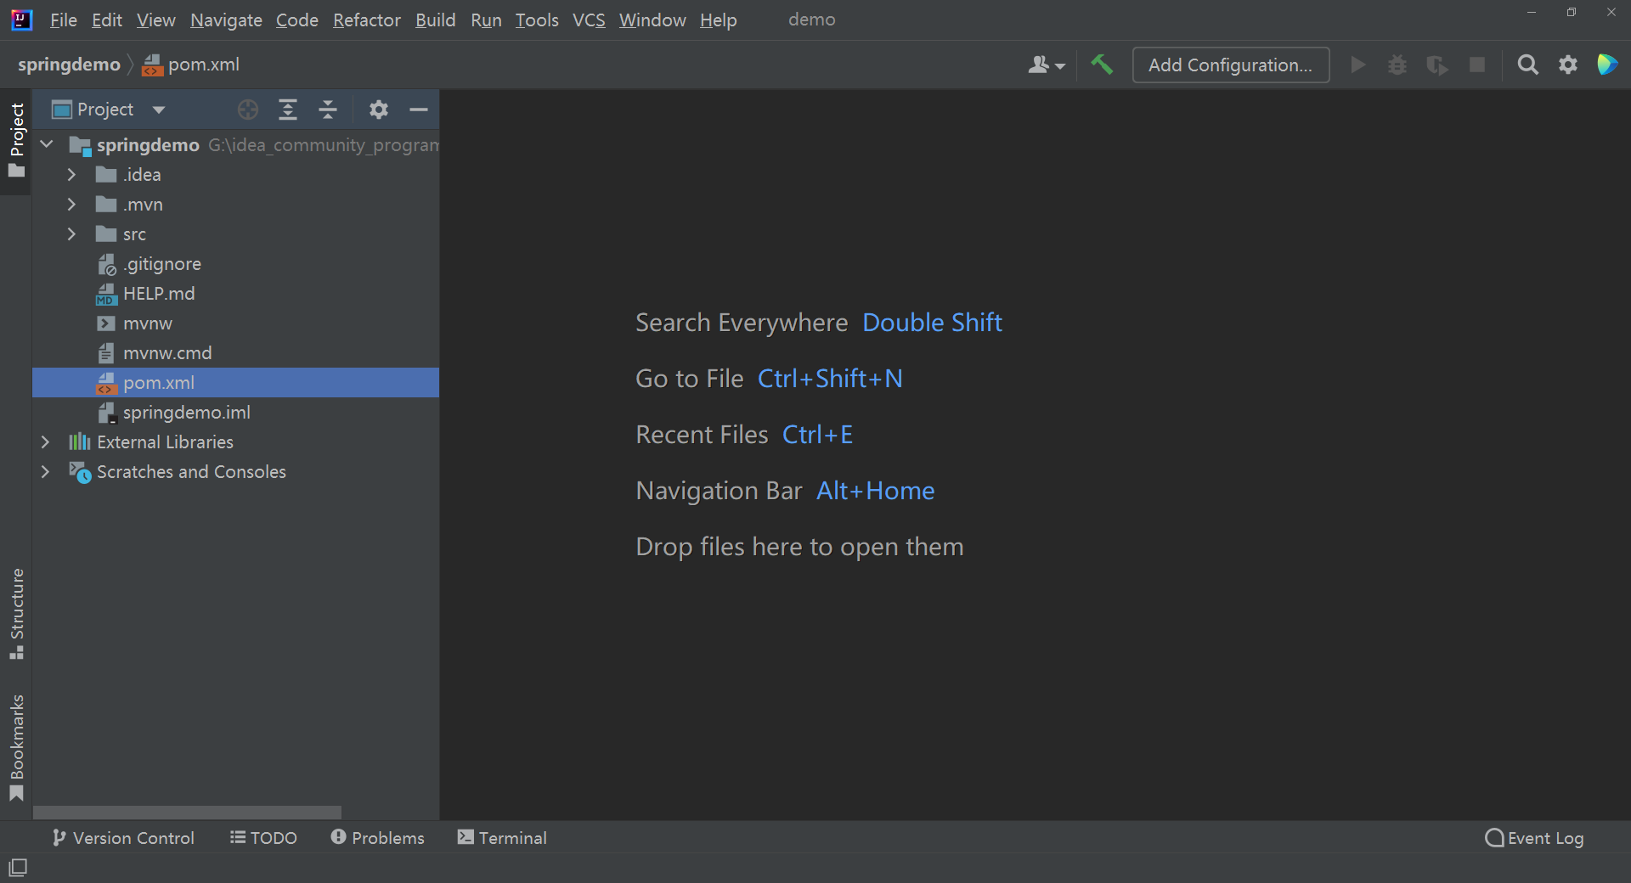This screenshot has width=1631, height=883.
Task: Toggle the Bookmarks side tab
Action: (16, 747)
